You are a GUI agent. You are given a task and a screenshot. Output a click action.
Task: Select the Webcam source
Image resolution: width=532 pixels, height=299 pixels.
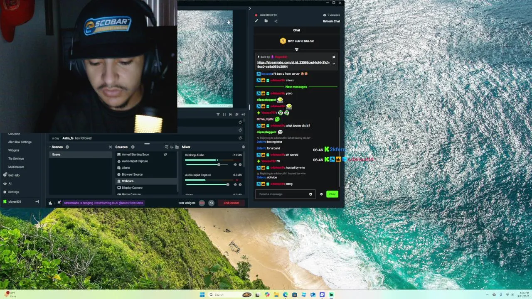147,181
